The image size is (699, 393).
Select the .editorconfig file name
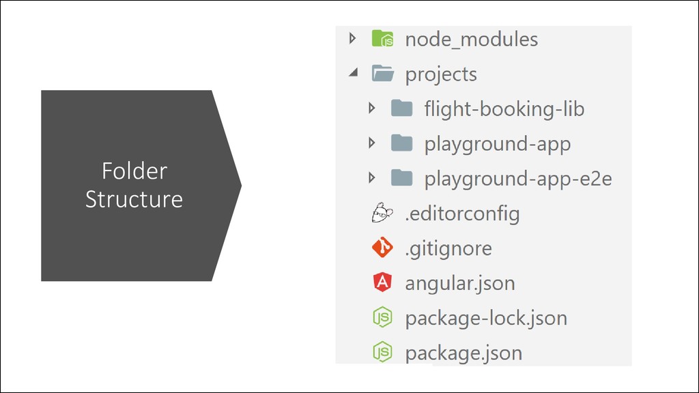(x=462, y=214)
